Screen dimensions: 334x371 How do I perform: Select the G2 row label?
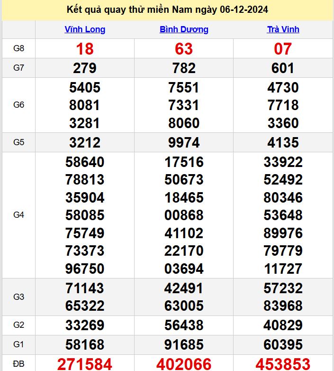click(x=18, y=325)
